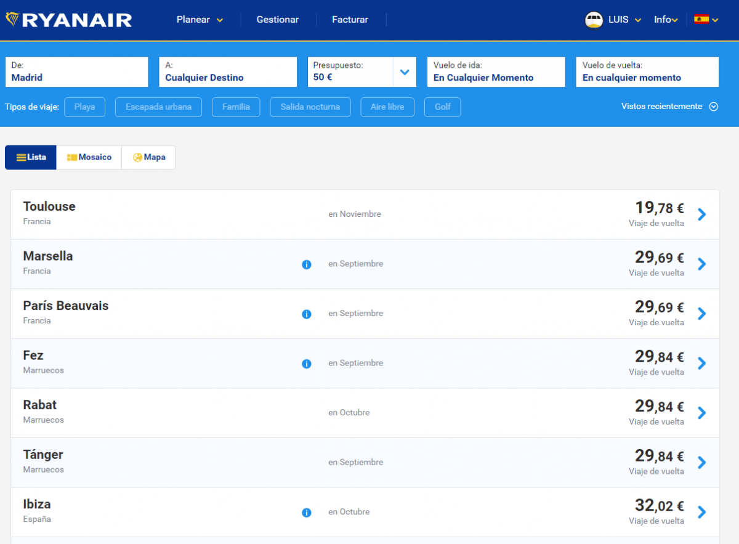Click info icon on Ibiza row

[x=307, y=513]
